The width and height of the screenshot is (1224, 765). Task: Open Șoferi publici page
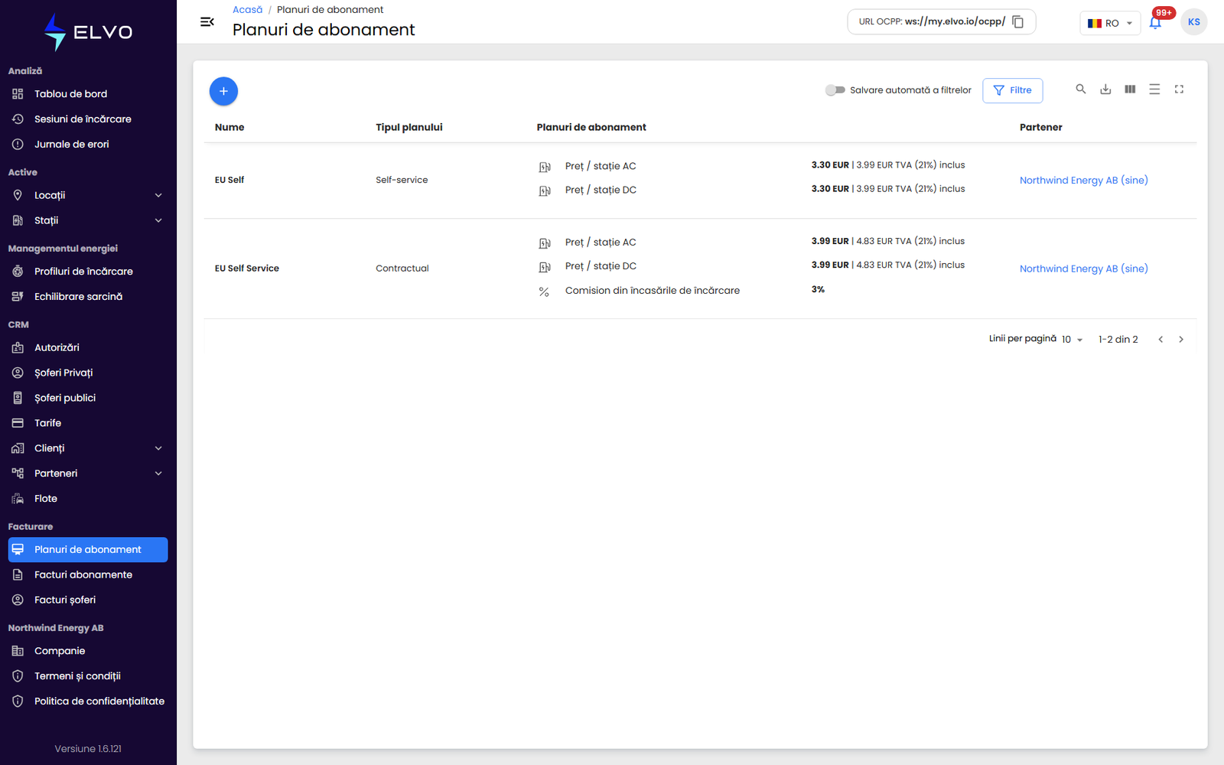[88, 398]
